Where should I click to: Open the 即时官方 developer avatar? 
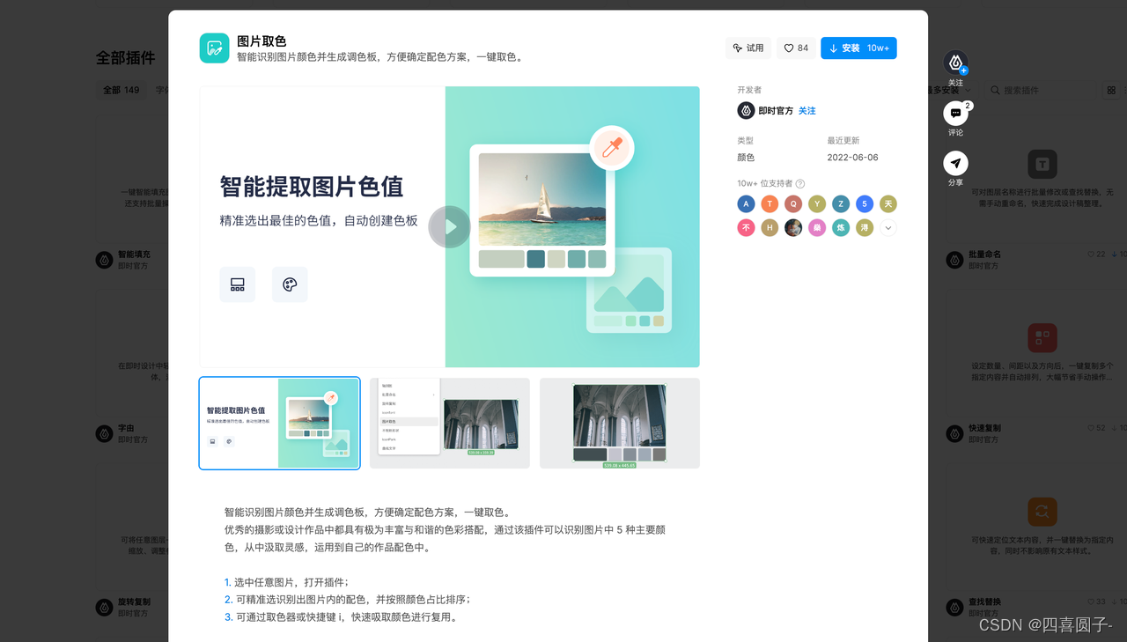746,111
